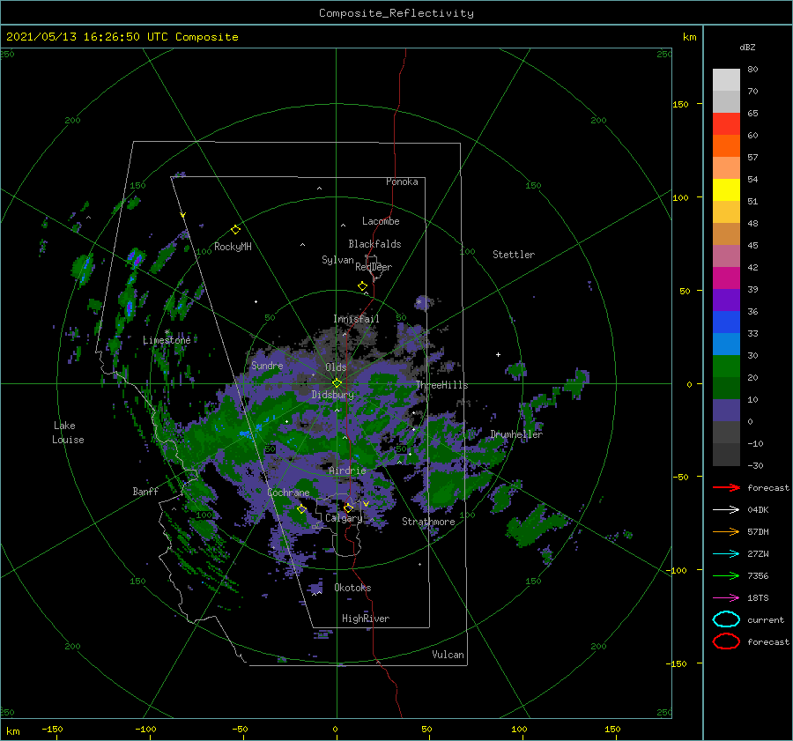This screenshot has height=741, width=793.
Task: Click the Strathmore label
Action: click(x=428, y=522)
